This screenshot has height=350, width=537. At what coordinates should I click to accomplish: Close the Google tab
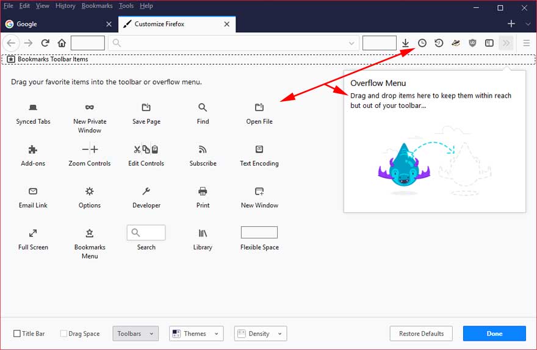click(109, 24)
